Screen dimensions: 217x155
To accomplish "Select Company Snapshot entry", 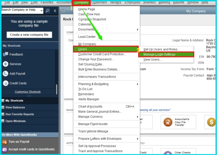I will tap(92, 19).
